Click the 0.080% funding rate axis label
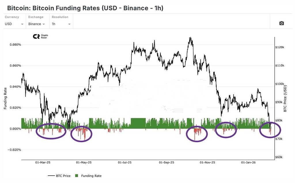Image resolution: width=295 pixels, height=183 pixels. point(13,45)
